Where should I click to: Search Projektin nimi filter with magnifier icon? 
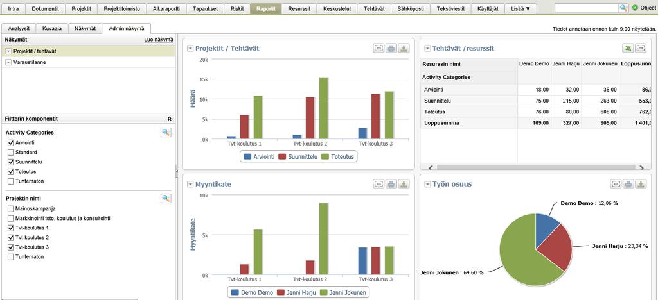click(x=166, y=198)
